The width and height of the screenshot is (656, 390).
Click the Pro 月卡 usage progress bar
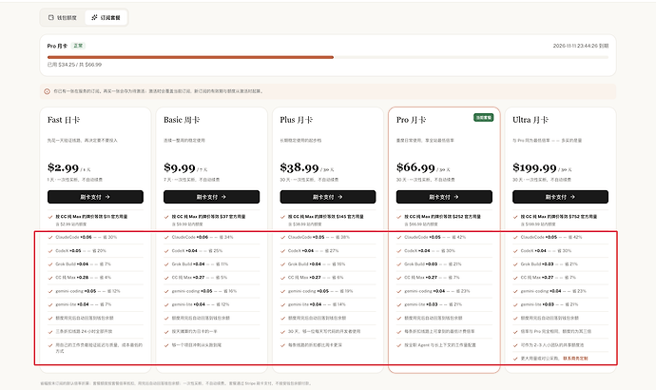(328, 57)
